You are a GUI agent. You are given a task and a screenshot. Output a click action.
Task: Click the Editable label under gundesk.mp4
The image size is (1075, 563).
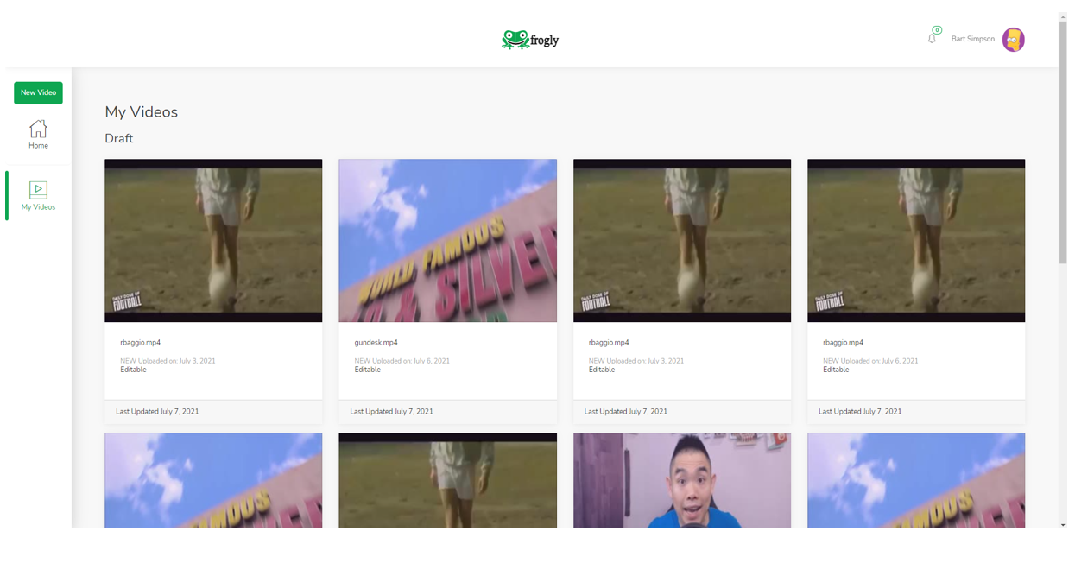pyautogui.click(x=367, y=370)
